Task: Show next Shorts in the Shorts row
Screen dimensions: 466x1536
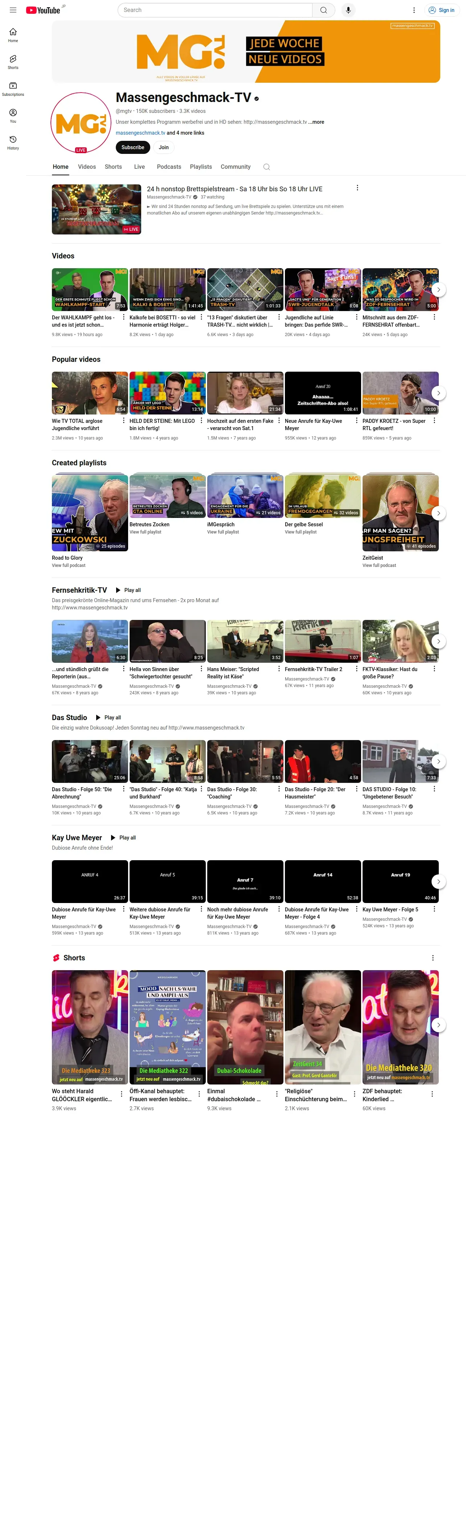Action: click(x=438, y=1025)
